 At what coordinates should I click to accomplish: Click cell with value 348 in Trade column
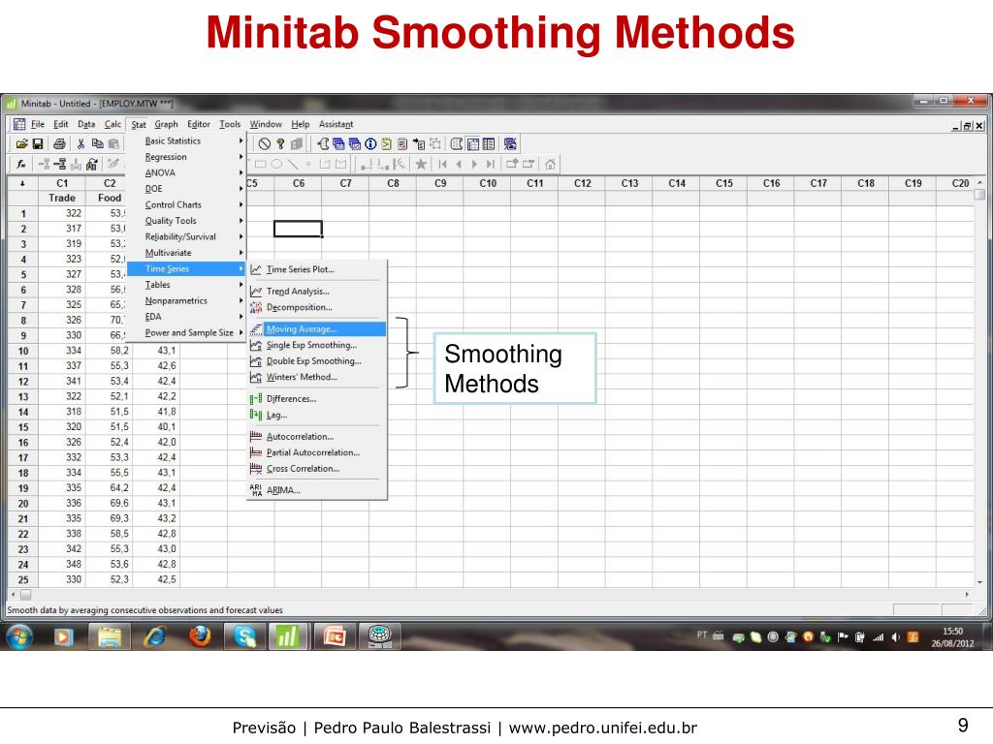tap(62, 565)
